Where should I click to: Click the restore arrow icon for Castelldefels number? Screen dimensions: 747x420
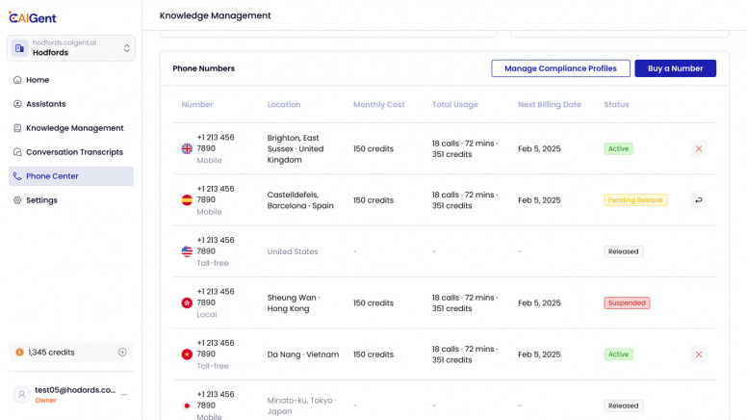coord(699,200)
